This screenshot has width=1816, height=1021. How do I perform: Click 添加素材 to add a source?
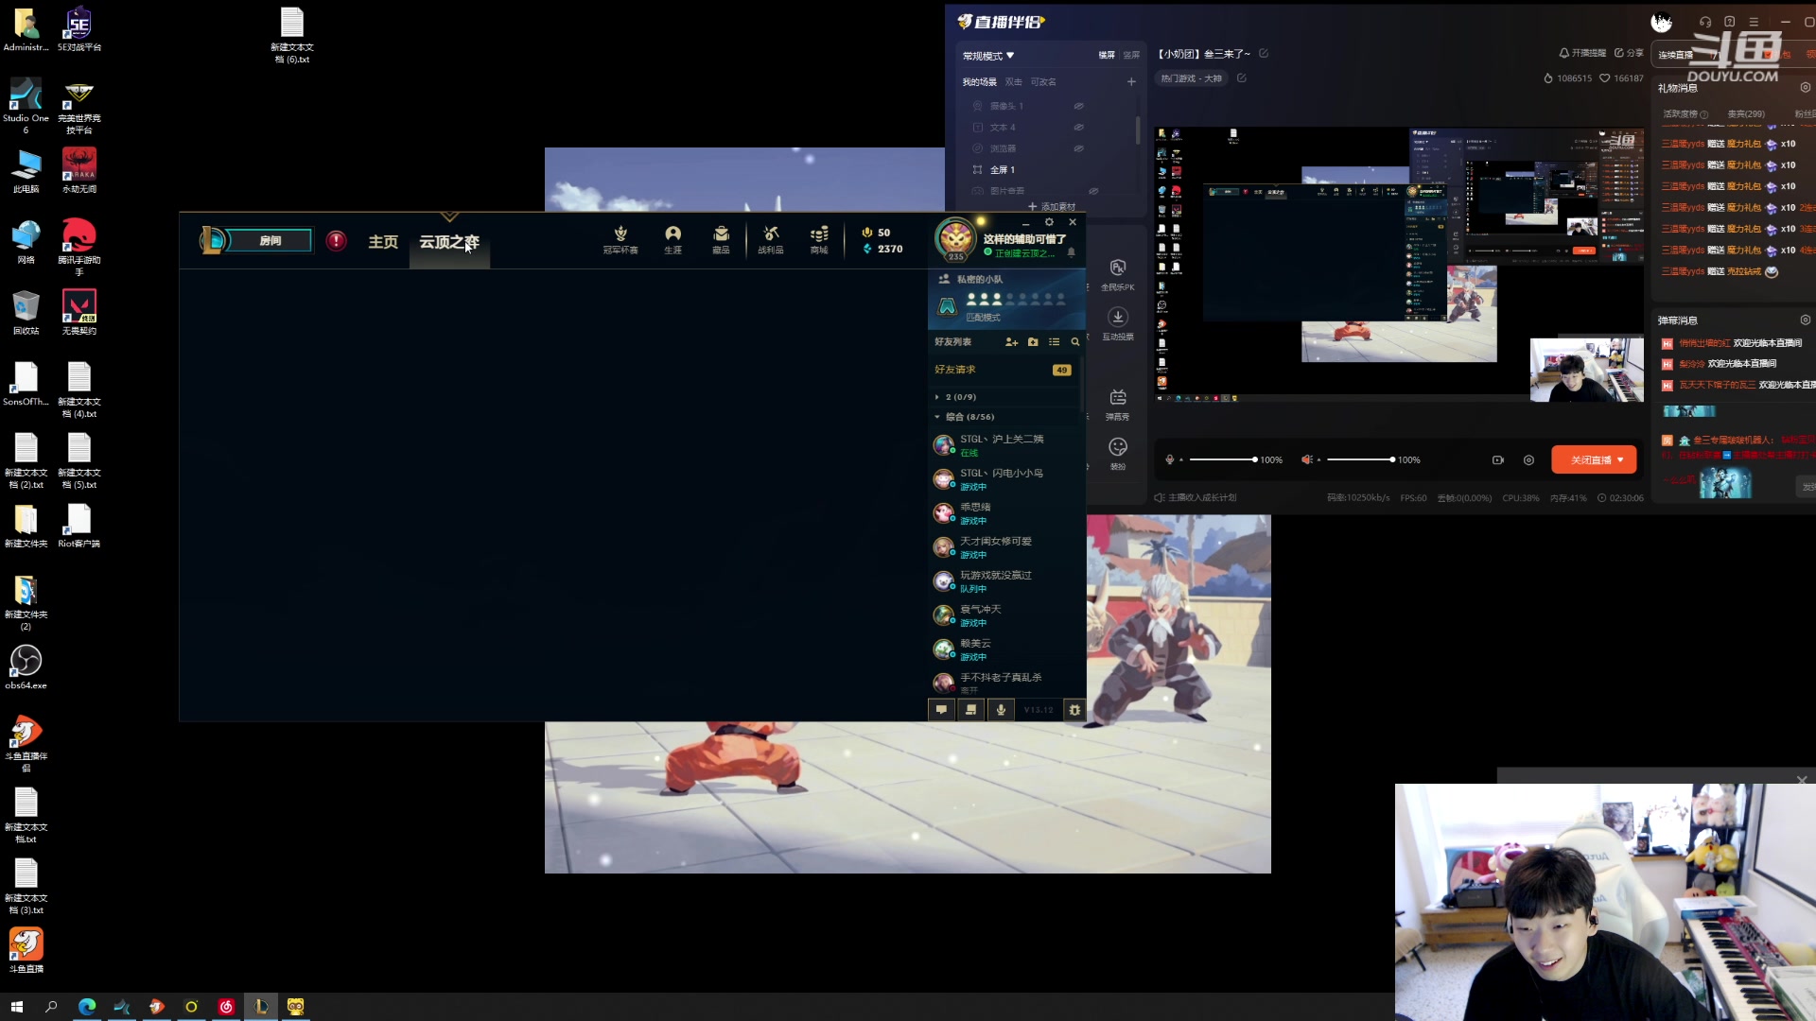click(1052, 206)
